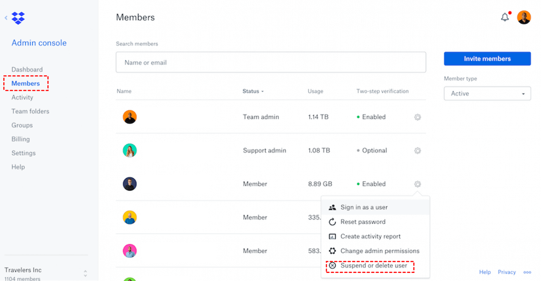Sort by the Status column header
This screenshot has height=281, width=541.
click(x=253, y=91)
